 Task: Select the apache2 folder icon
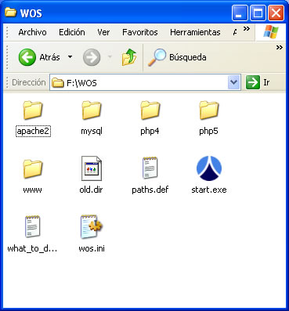33,110
